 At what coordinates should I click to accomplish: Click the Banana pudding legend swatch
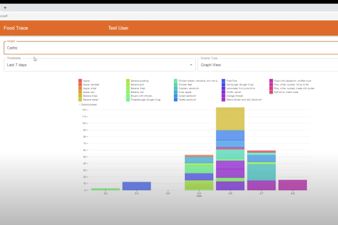128,81
